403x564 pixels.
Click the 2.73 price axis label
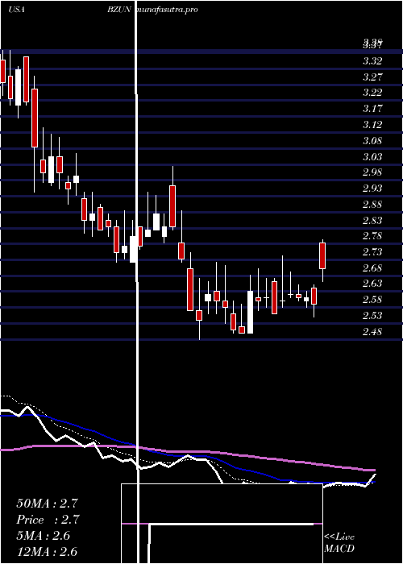(372, 251)
